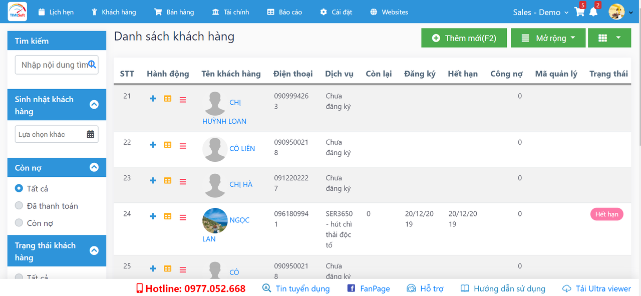
Task: Sort by Tên khách hàng column header
Action: coord(231,74)
